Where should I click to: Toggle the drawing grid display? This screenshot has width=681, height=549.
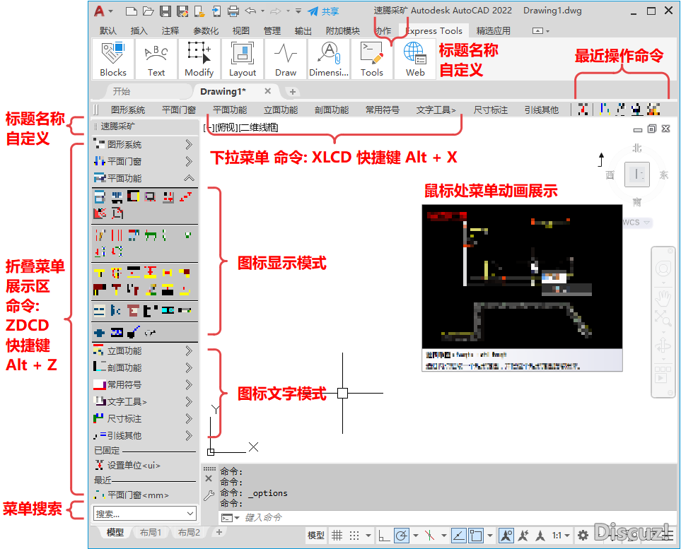pos(337,536)
